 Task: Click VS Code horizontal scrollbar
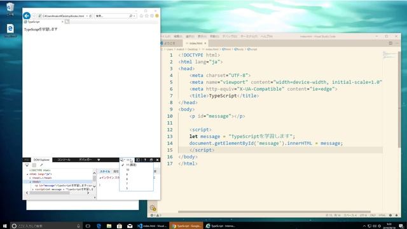(x=274, y=212)
